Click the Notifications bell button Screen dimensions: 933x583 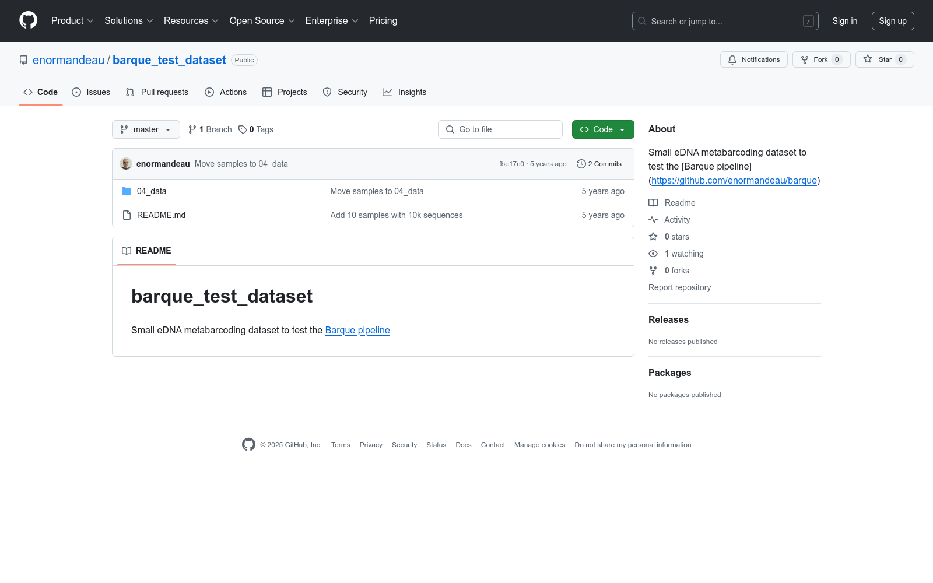754,59
